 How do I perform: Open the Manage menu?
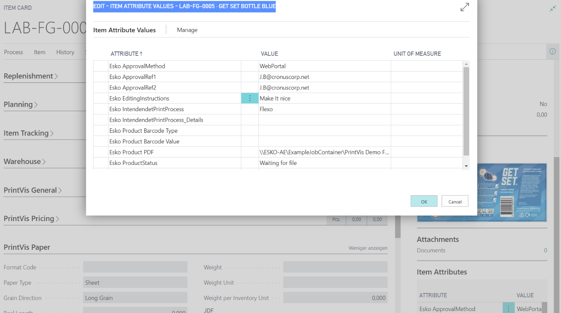(187, 30)
